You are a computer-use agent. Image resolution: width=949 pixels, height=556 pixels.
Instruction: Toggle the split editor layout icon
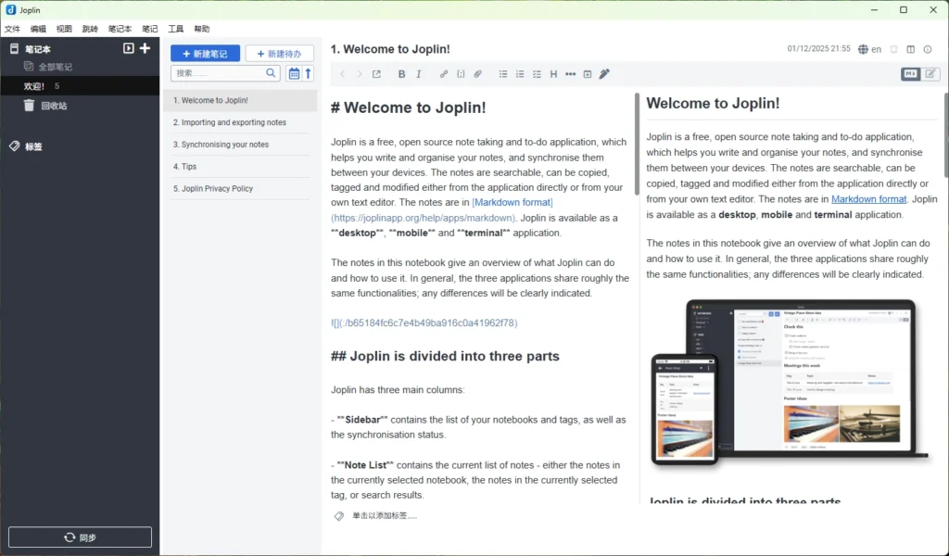pos(910,50)
